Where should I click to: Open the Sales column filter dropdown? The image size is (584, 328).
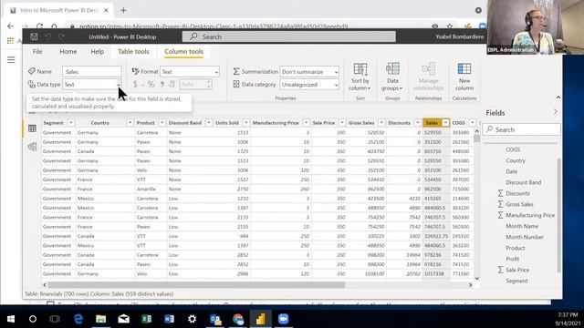(x=445, y=123)
